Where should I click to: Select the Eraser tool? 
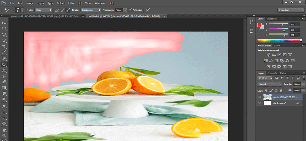tap(4, 82)
